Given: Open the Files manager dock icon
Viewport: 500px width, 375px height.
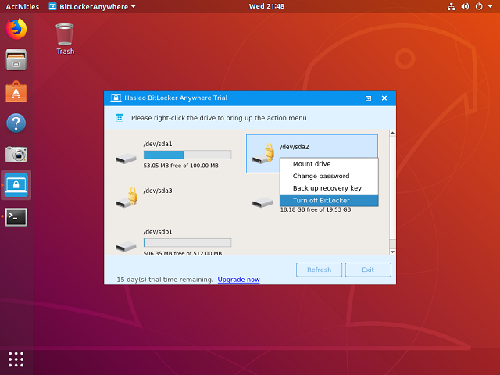Looking at the screenshot, I should (16, 59).
